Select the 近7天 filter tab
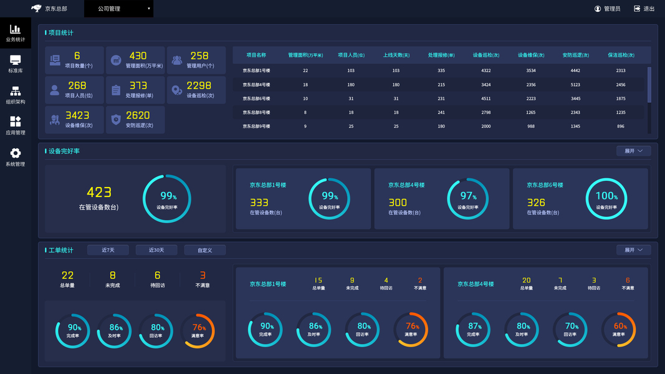Viewport: 665px width, 374px height. pos(108,250)
